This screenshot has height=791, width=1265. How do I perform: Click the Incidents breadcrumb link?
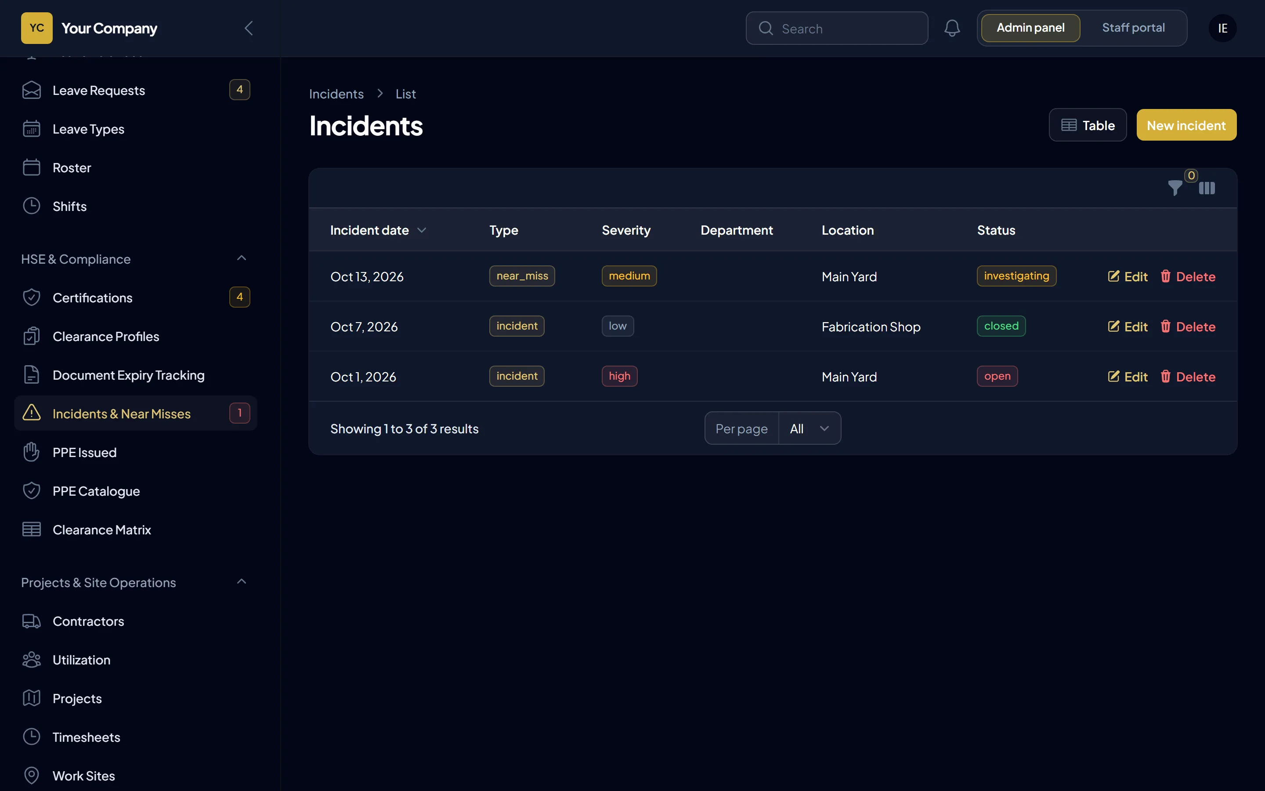[336, 94]
